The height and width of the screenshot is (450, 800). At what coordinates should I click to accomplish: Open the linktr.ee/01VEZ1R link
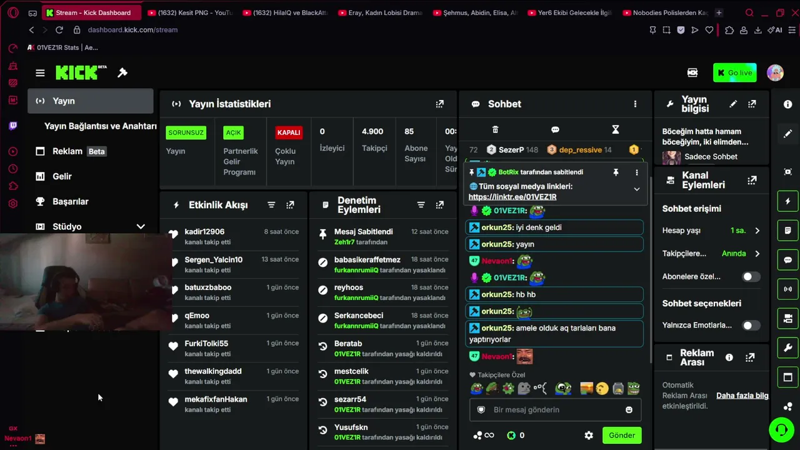tap(512, 197)
